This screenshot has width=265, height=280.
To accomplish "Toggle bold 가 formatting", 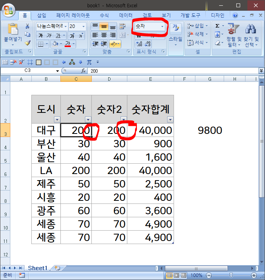I will [x=41, y=36].
